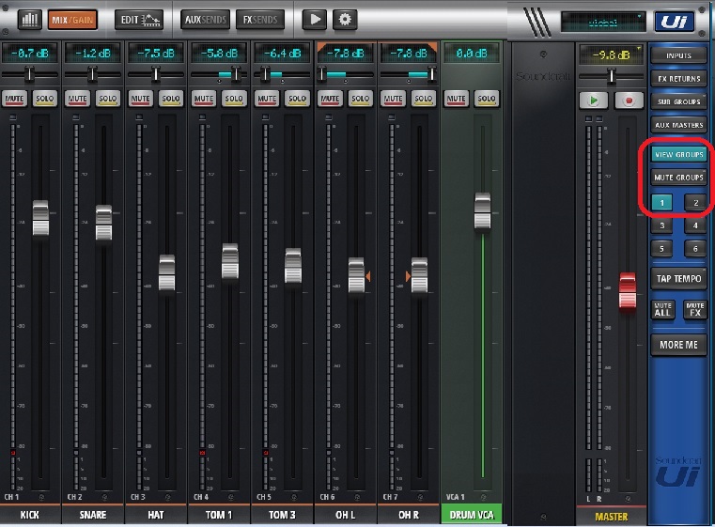Viewport: 715px width, 527px height.
Task: Solo the SNARE channel
Action: tap(108, 99)
